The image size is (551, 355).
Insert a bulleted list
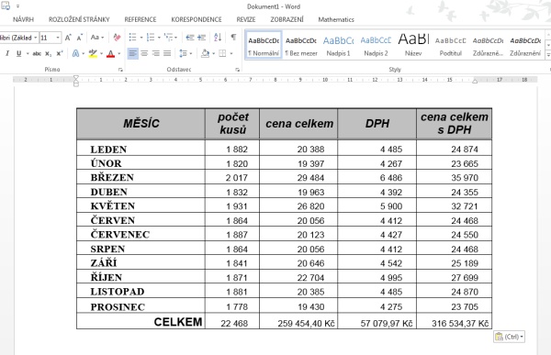click(x=132, y=38)
